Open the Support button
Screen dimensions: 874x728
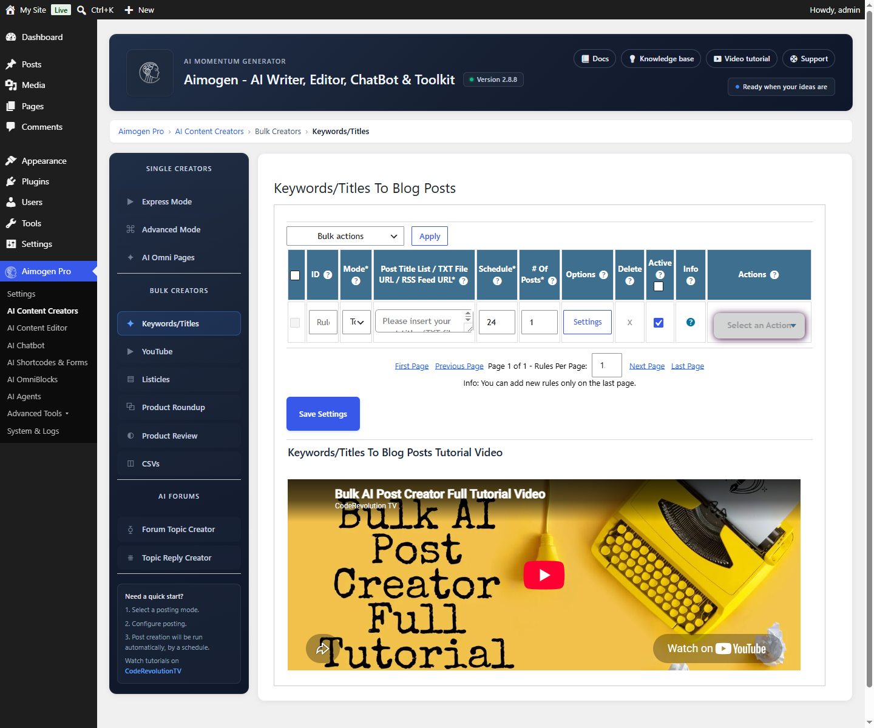(x=808, y=59)
